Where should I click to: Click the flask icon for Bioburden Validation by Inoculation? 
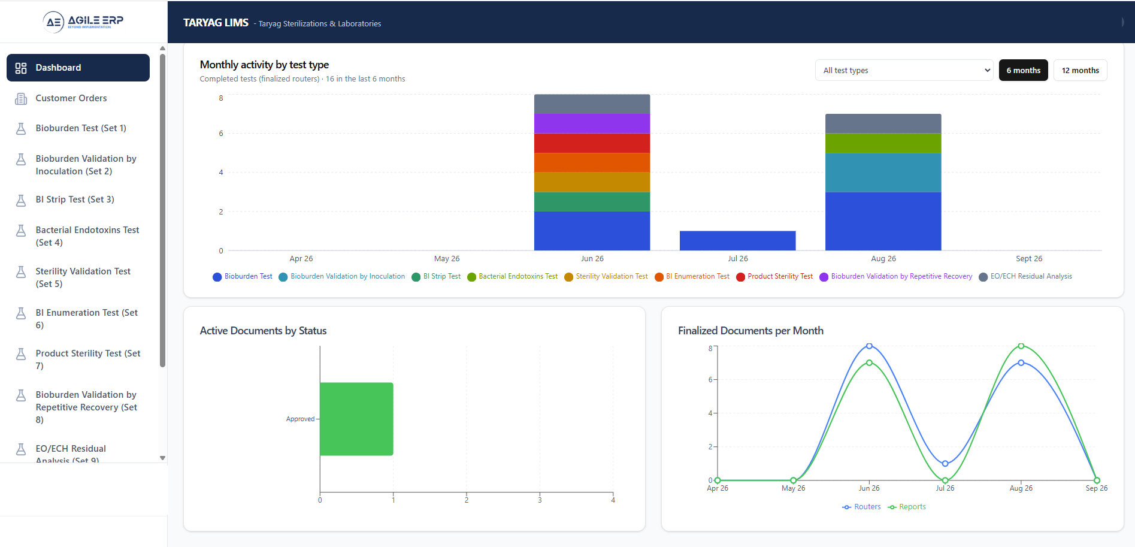(x=21, y=159)
